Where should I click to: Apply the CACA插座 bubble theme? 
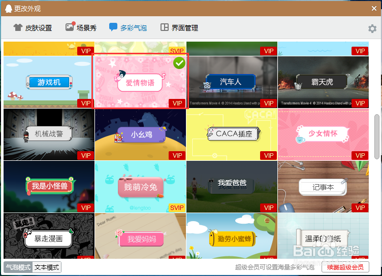[x=232, y=134]
